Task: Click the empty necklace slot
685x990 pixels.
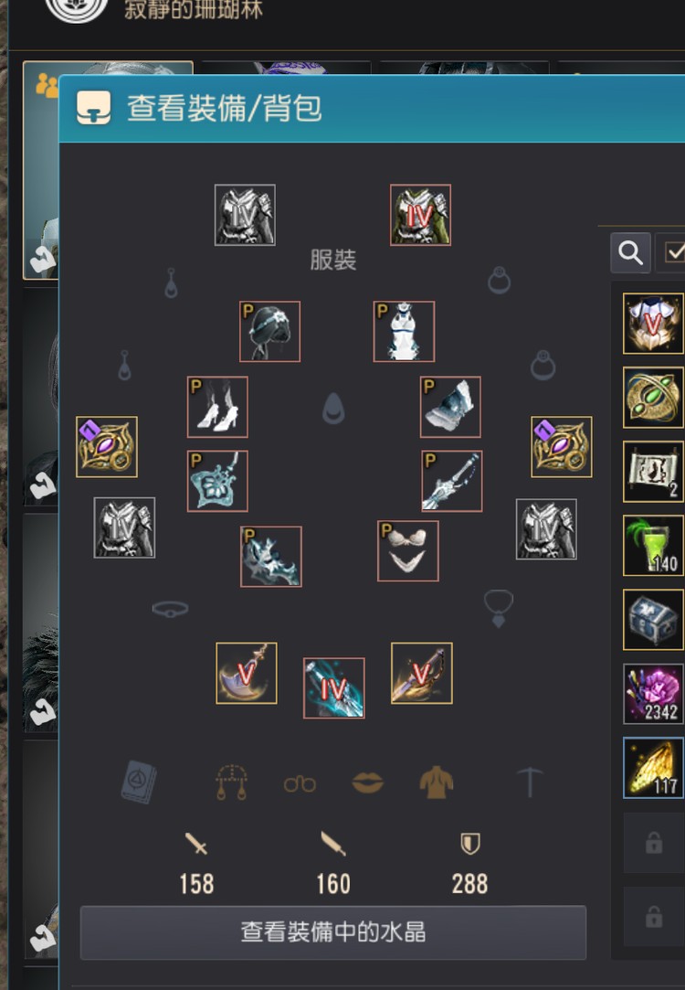Action: click(499, 608)
